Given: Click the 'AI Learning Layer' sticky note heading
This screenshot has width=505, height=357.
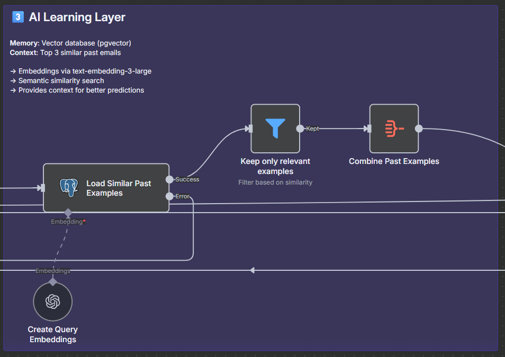Looking at the screenshot, I should pyautogui.click(x=77, y=17).
